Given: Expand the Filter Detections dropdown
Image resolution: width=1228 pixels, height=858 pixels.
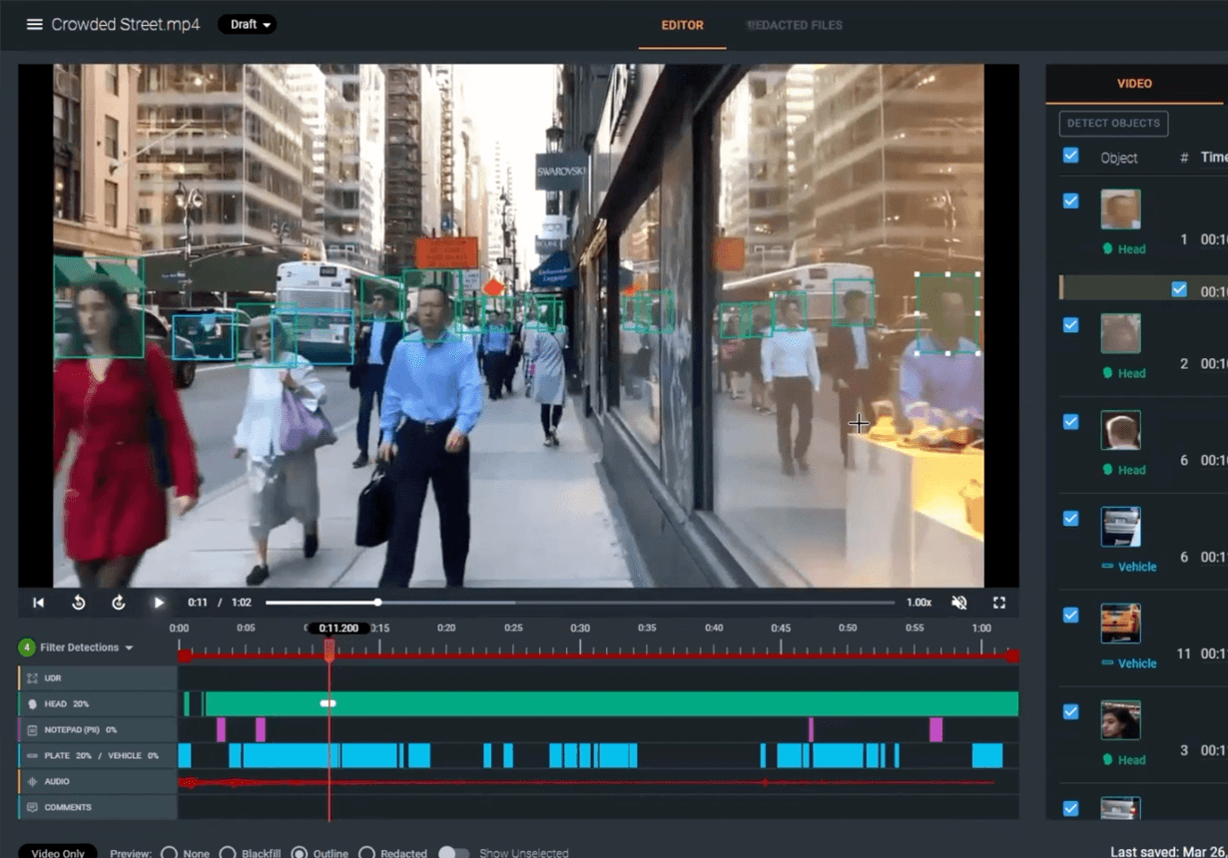Looking at the screenshot, I should pos(86,647).
